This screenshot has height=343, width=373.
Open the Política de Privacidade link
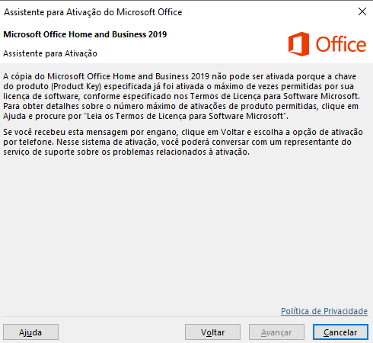pos(324,311)
